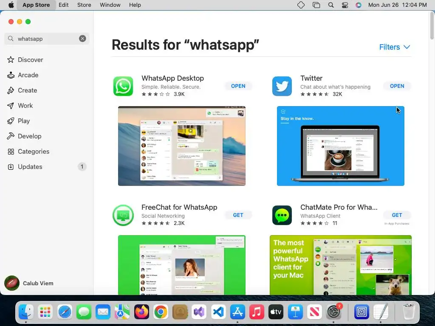View ChatMate Pro screenshot preview

pyautogui.click(x=340, y=265)
